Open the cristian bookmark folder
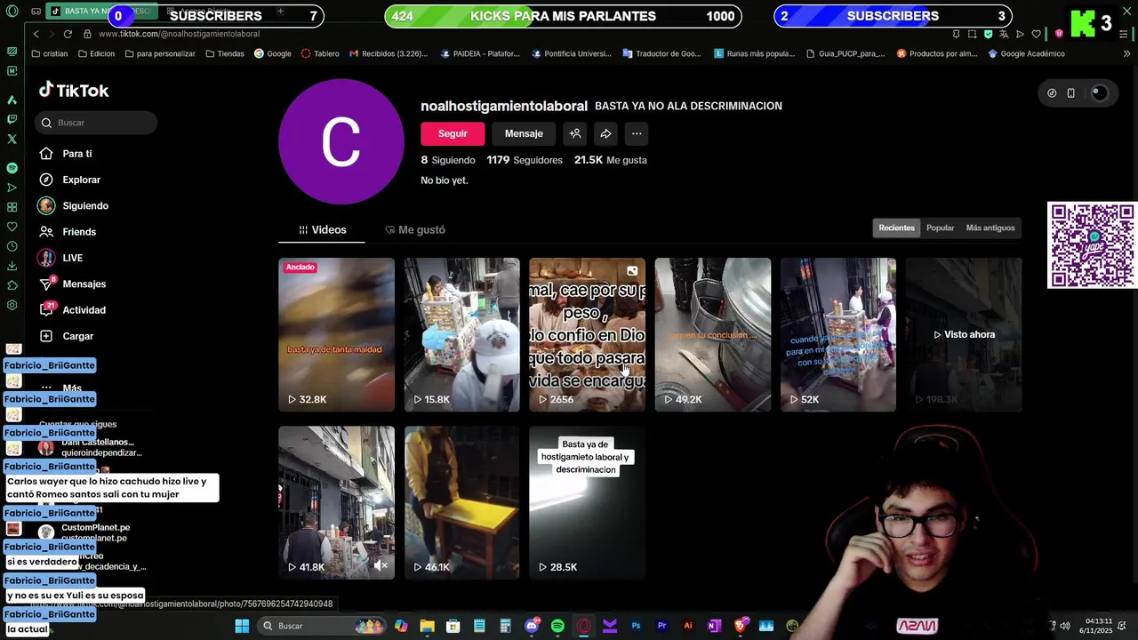Image resolution: width=1138 pixels, height=640 pixels. click(x=49, y=53)
